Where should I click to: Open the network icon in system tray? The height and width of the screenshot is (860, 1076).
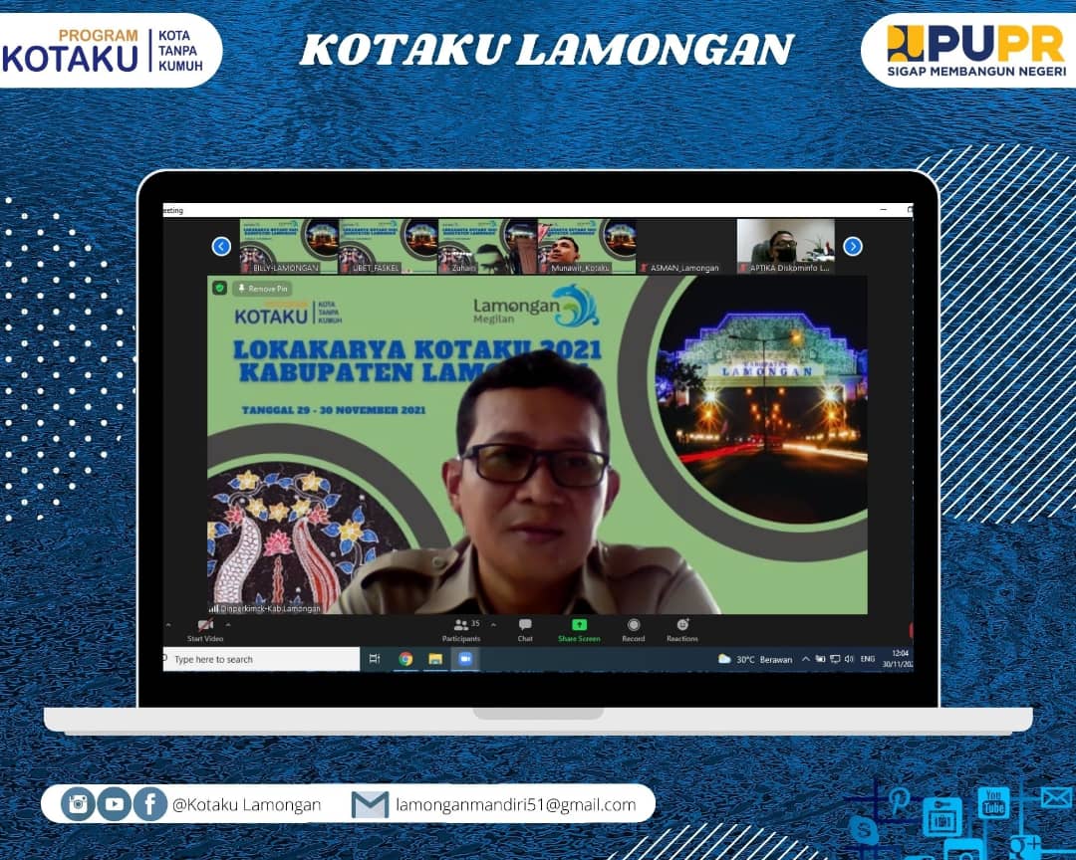click(x=835, y=659)
